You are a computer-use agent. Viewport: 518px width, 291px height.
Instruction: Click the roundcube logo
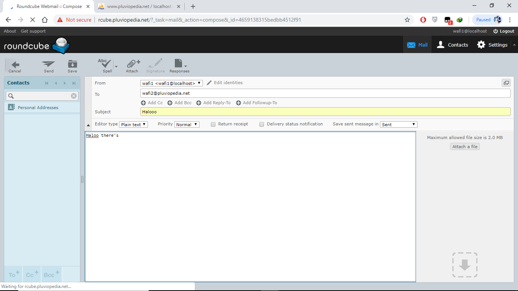coord(37,45)
